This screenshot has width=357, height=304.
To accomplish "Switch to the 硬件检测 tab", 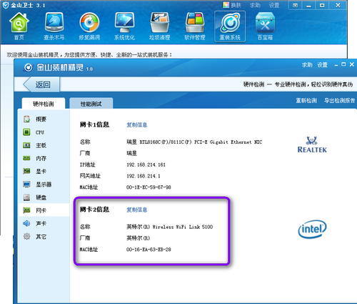I will (x=44, y=103).
